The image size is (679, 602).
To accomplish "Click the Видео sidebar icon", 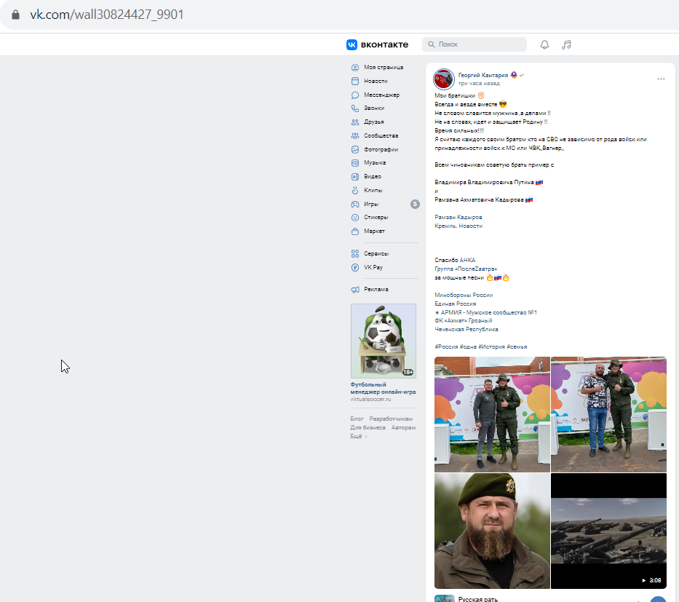I will pos(355,177).
